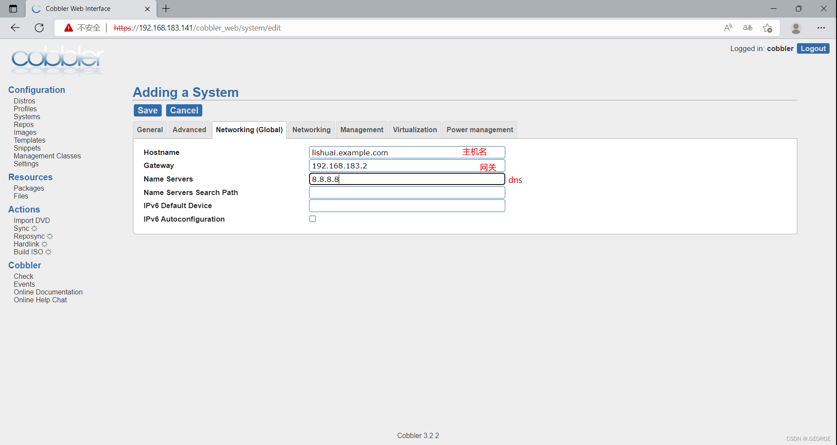Screen dimensions: 837x445
Task: Click the Cobbler 3.2.2 version text
Action: pyautogui.click(x=418, y=436)
